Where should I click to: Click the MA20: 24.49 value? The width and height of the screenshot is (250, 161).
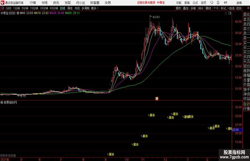click(x=57, y=13)
